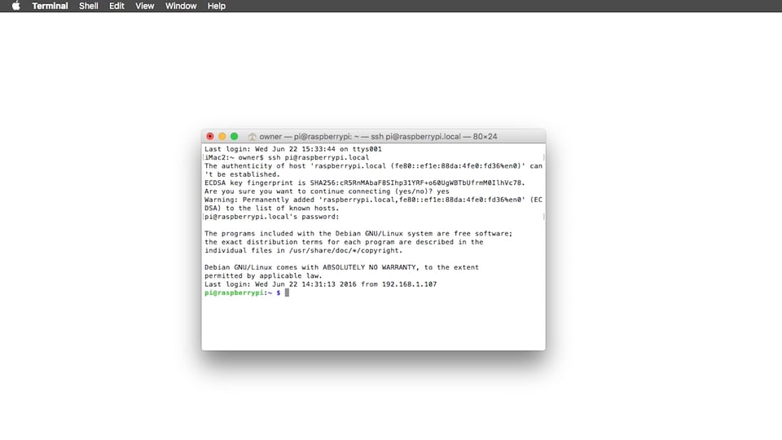Close the Terminal window with red button
This screenshot has height=440, width=782.
(x=210, y=136)
